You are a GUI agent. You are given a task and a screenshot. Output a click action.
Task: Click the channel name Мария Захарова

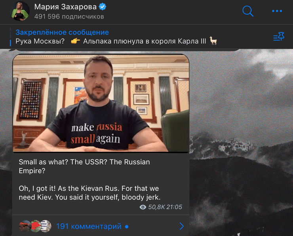coord(65,7)
